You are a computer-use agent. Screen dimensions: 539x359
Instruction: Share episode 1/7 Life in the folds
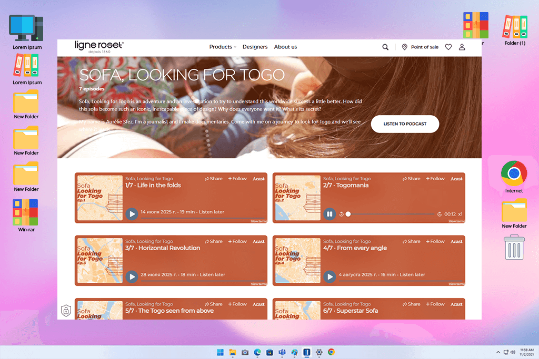coord(214,179)
